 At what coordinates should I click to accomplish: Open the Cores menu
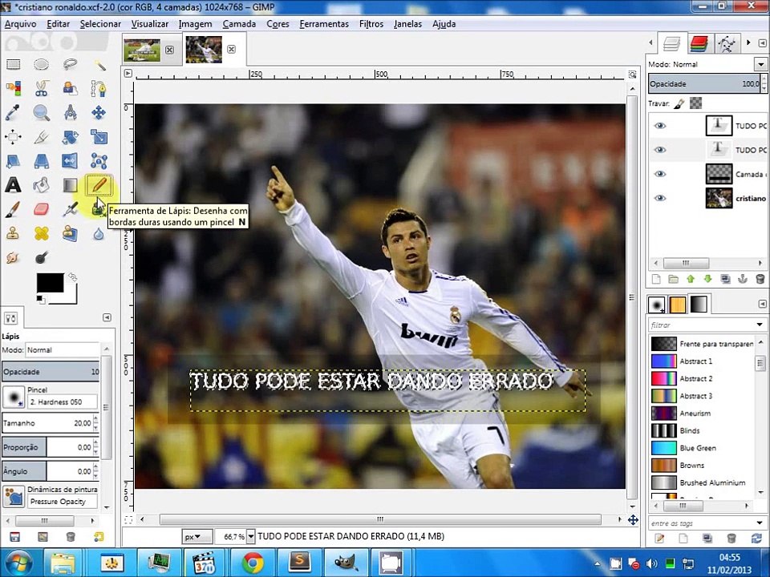[278, 23]
